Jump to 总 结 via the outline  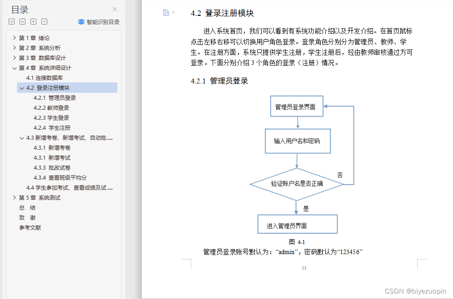point(26,207)
